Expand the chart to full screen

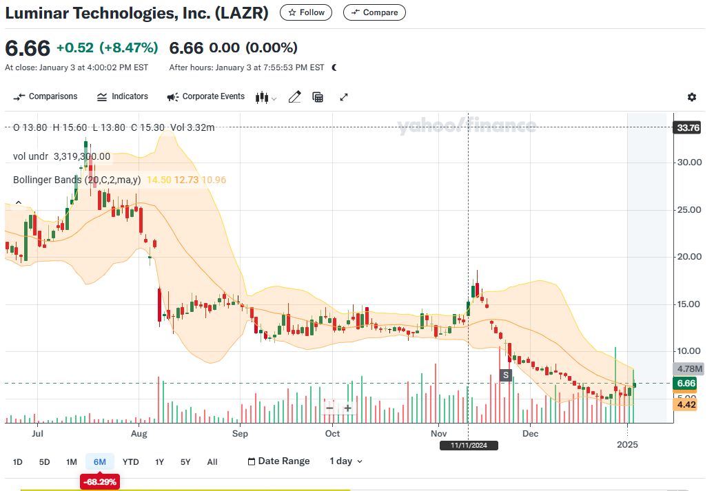pyautogui.click(x=344, y=97)
